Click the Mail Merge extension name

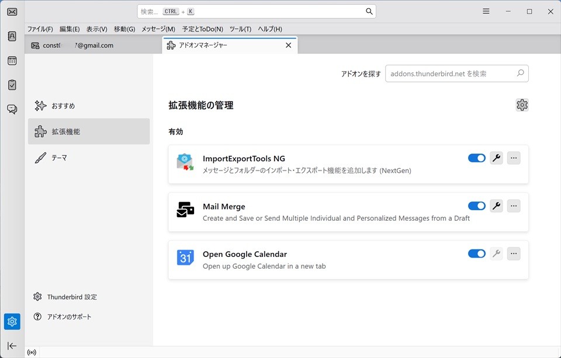[x=224, y=206]
